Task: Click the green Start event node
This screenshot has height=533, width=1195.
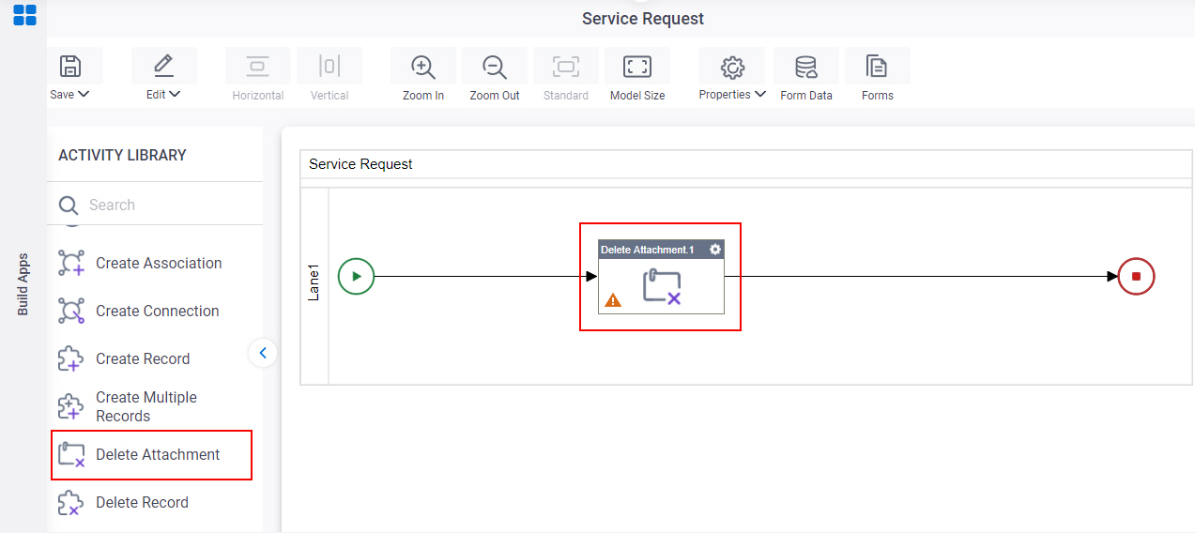Action: 356,276
